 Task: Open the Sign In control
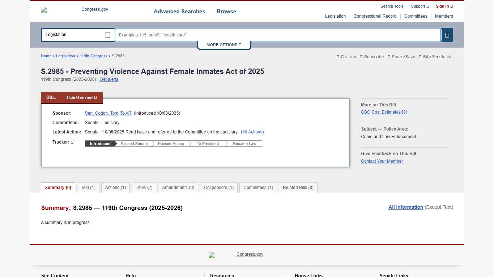pos(444,6)
